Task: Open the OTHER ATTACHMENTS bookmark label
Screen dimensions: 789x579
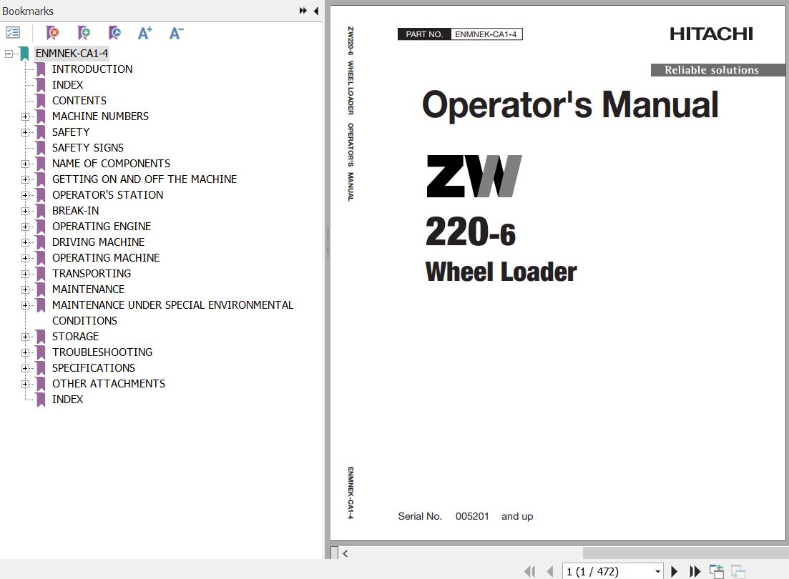Action: (x=108, y=384)
